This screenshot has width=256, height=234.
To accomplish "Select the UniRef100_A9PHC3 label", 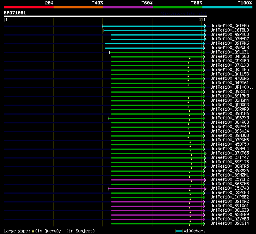I will tap(230, 35).
